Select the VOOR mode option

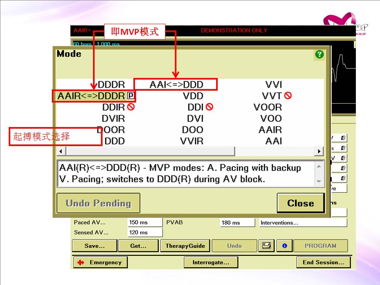[268, 107]
